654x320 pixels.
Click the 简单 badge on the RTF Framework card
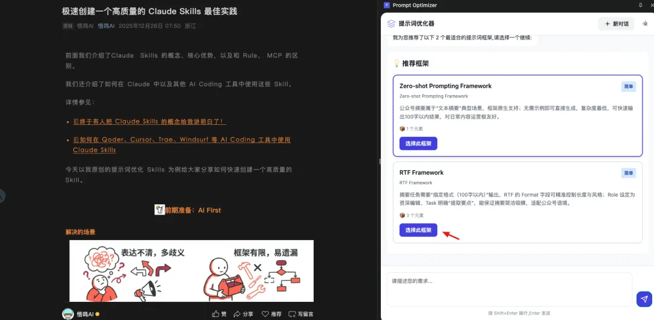click(629, 173)
